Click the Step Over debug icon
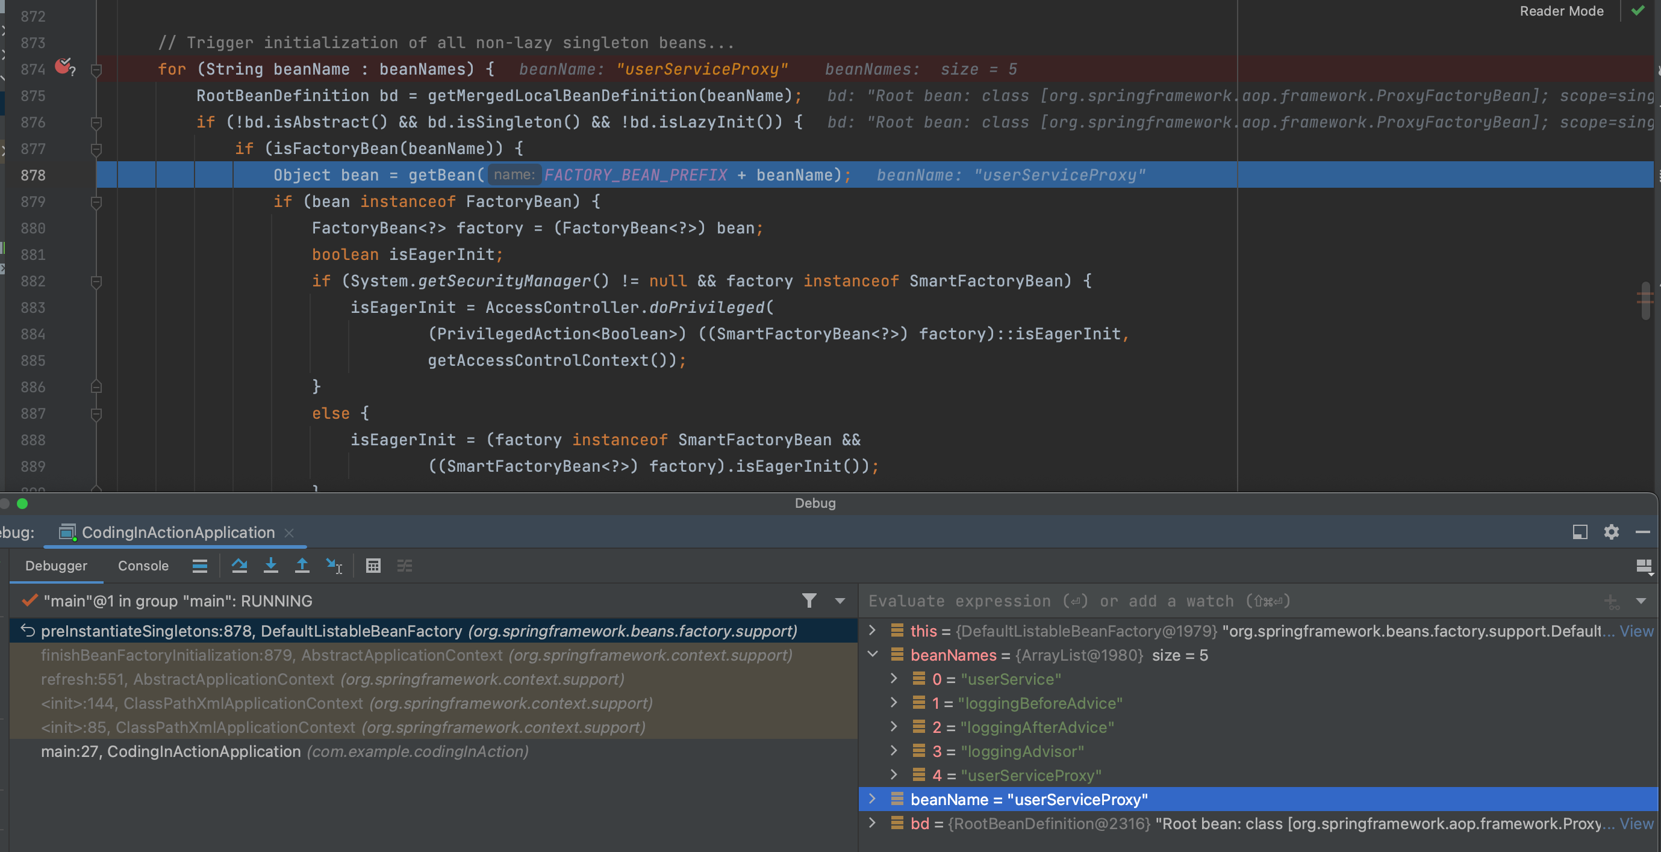Image resolution: width=1661 pixels, height=852 pixels. click(239, 566)
